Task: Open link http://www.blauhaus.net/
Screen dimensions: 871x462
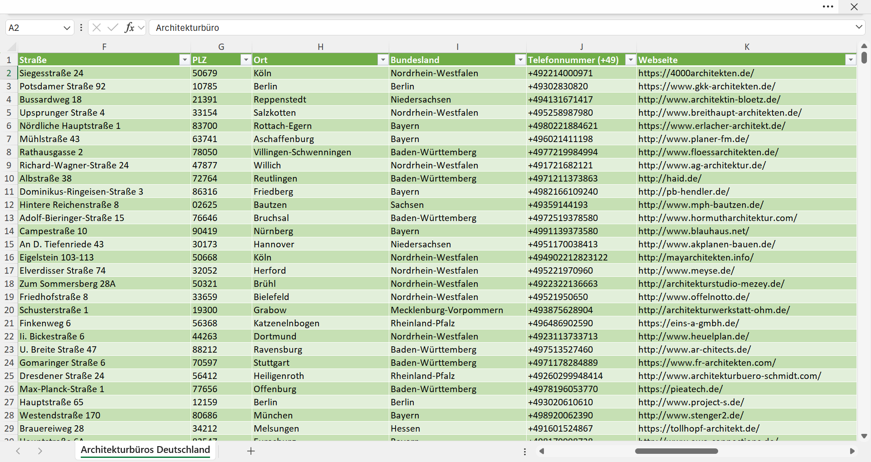Action: pos(694,231)
